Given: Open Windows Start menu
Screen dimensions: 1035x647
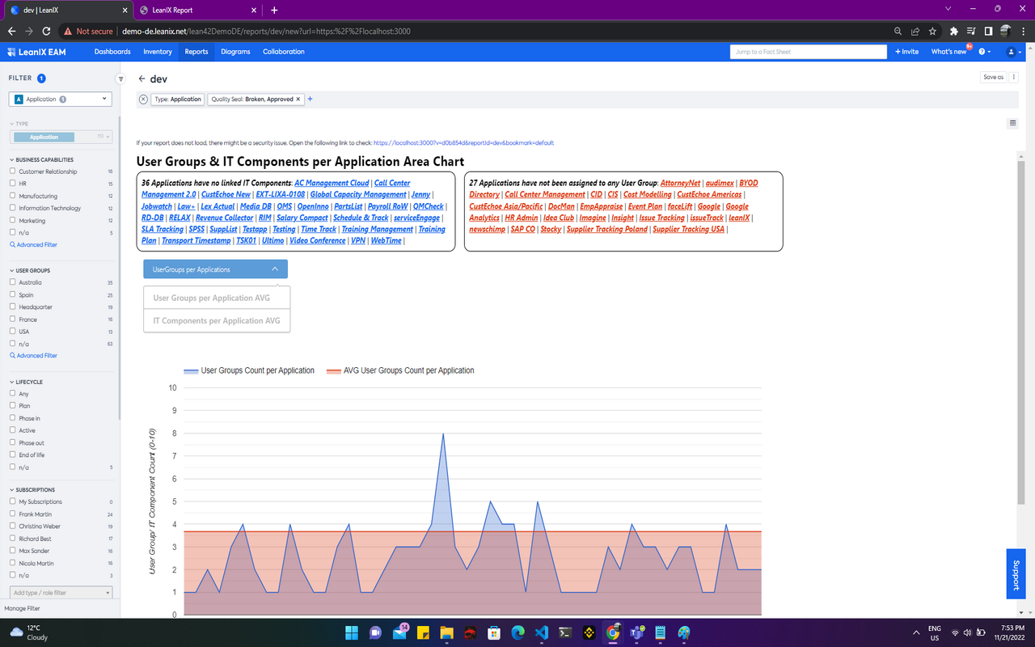Looking at the screenshot, I should [352, 632].
